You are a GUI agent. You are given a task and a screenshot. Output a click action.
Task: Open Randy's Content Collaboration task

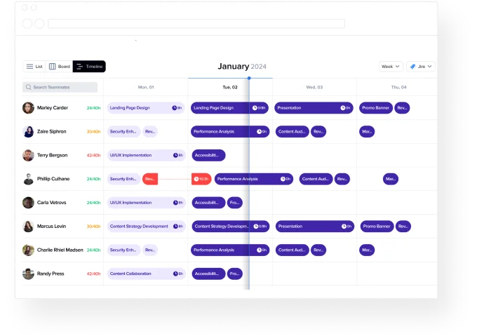(x=147, y=274)
